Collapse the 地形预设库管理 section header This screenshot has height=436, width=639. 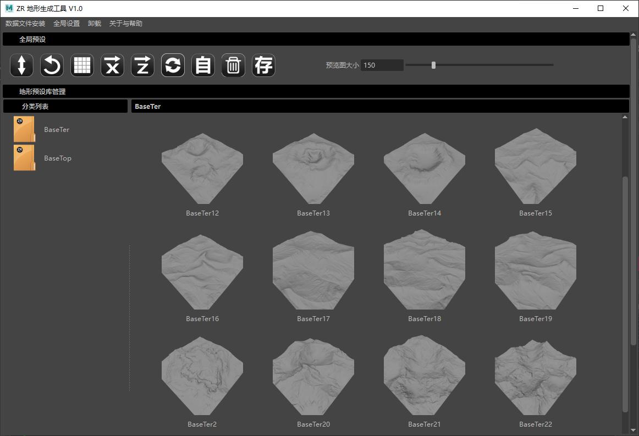point(42,92)
